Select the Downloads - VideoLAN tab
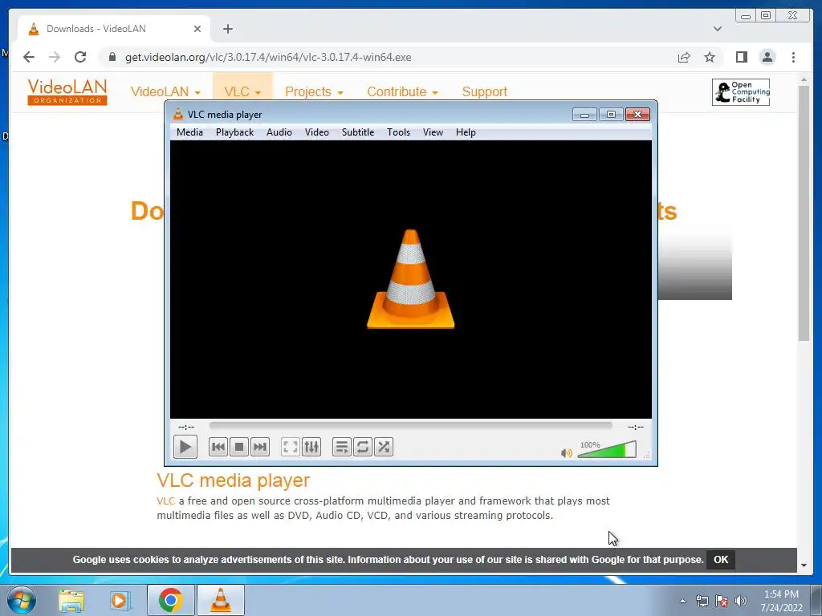This screenshot has width=822, height=616. point(113,29)
